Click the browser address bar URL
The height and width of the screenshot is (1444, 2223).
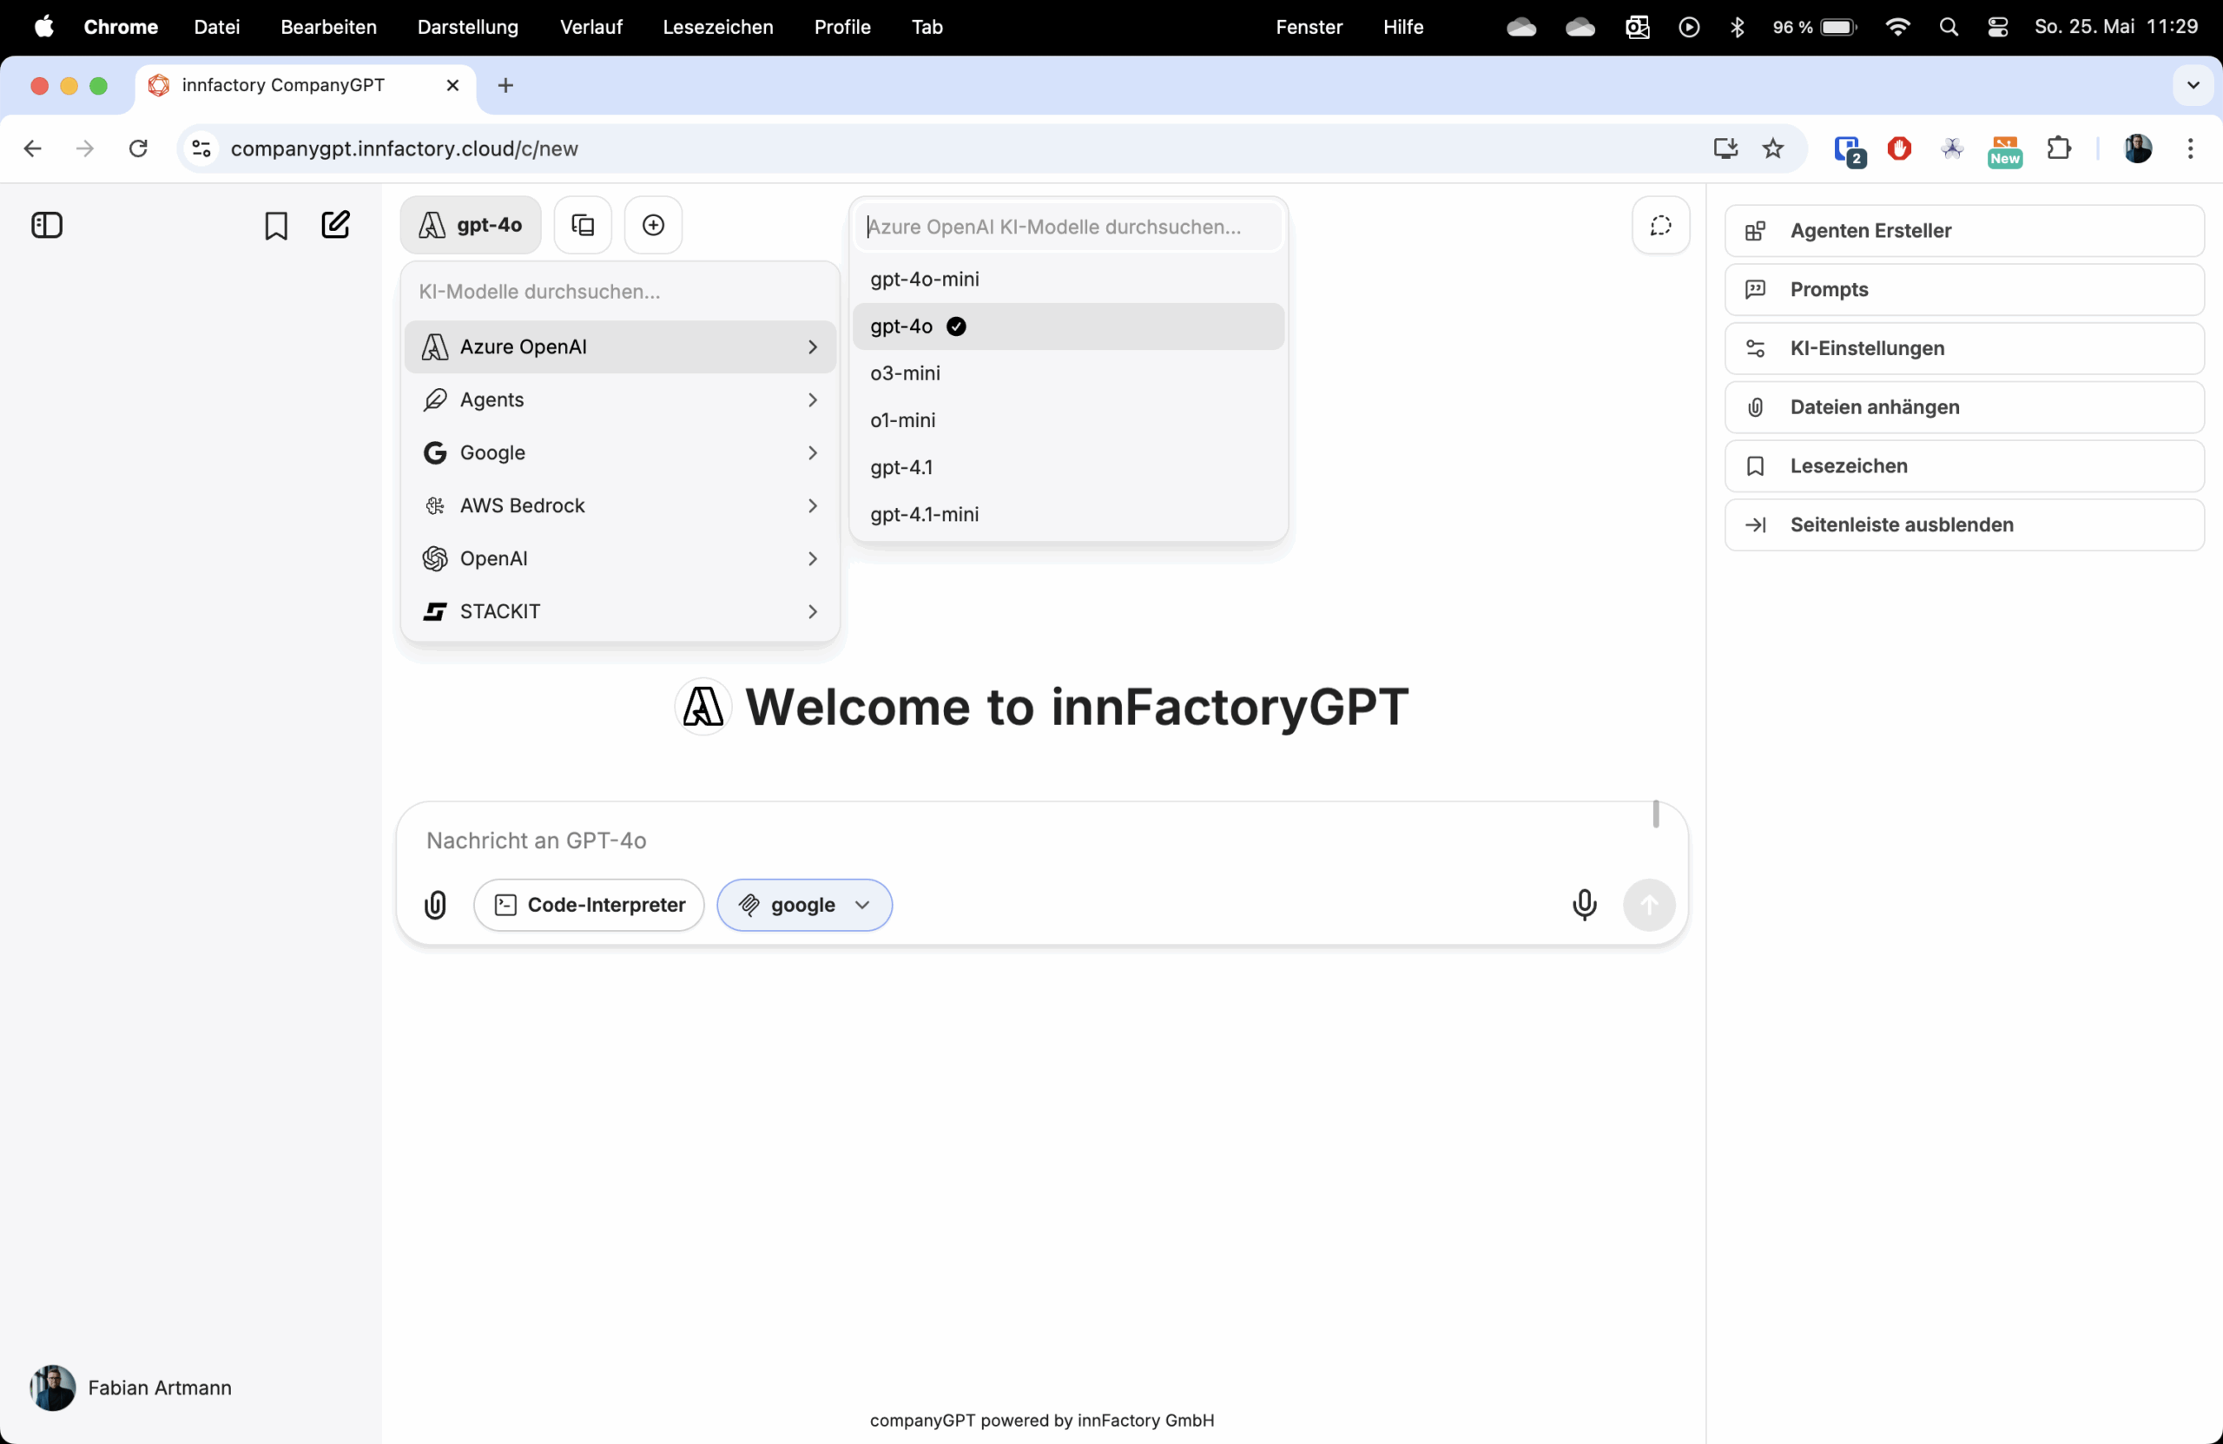click(x=404, y=148)
